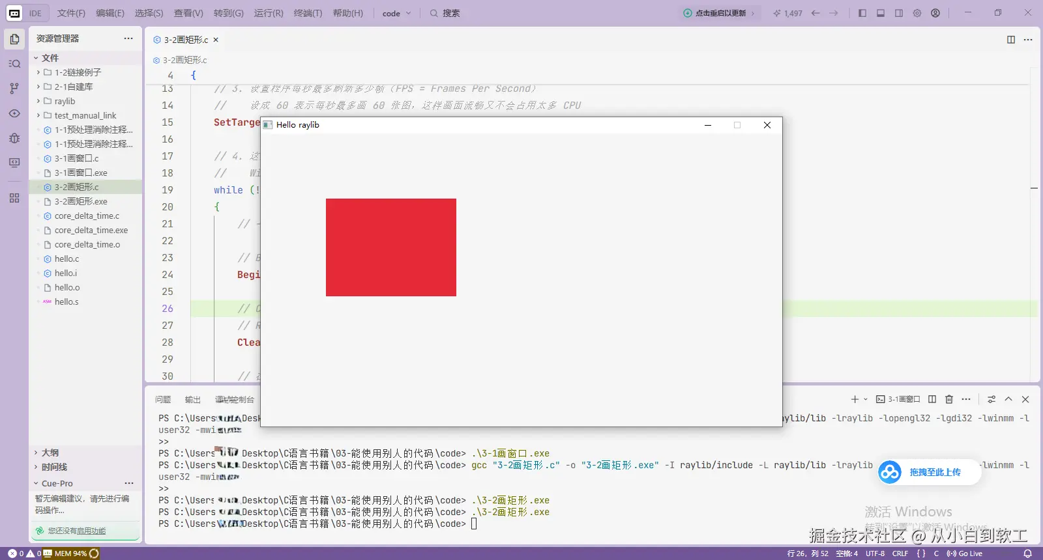Go back with the title bar left arrow
The image size is (1043, 560).
(x=815, y=13)
